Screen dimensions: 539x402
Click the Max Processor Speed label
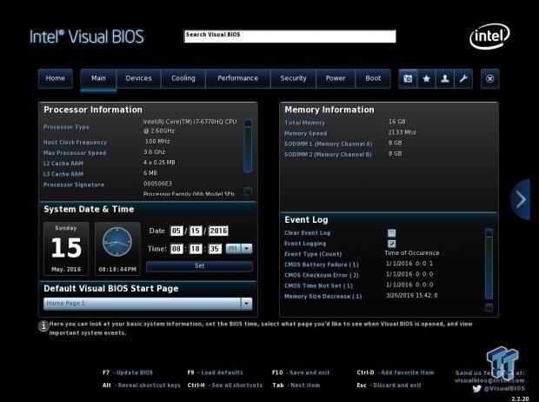(75, 153)
